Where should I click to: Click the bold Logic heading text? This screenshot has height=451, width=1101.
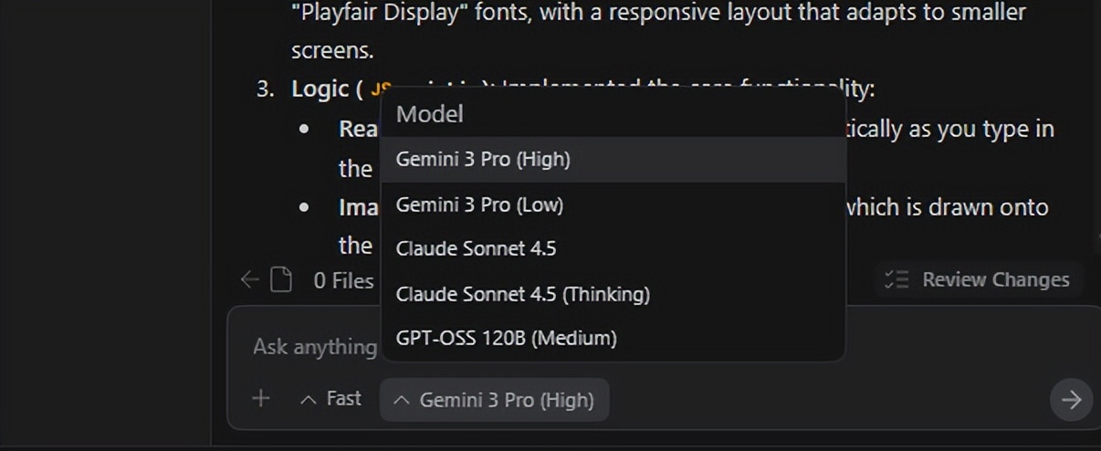point(320,89)
